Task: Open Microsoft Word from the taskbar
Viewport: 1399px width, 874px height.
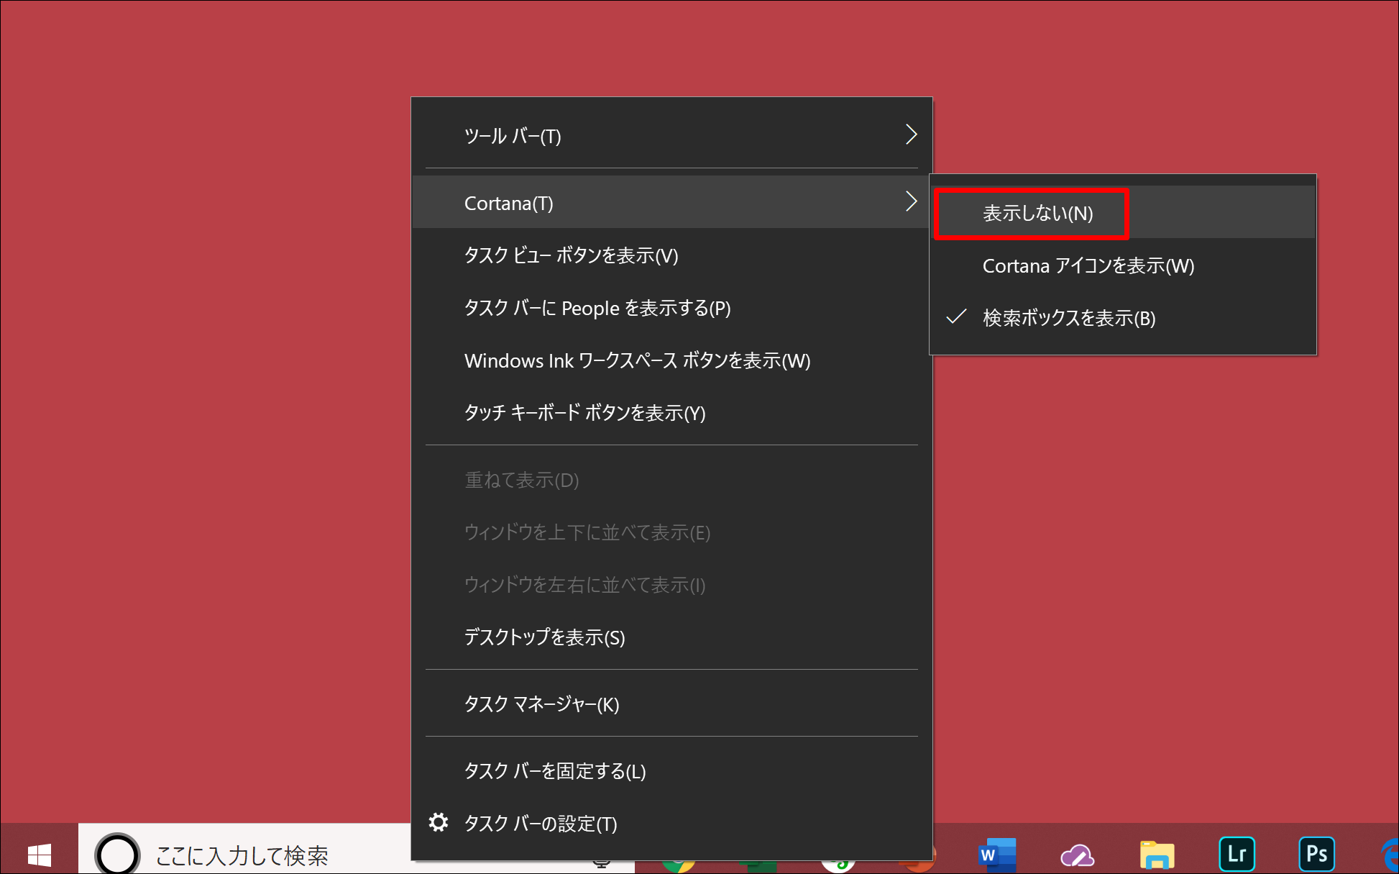Action: [x=997, y=855]
